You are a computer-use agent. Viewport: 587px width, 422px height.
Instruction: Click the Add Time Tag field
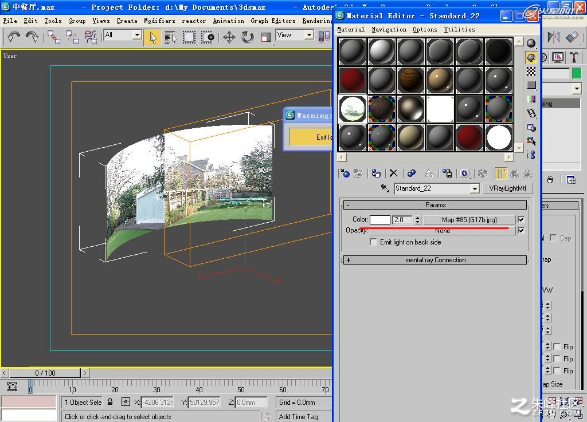coord(303,416)
